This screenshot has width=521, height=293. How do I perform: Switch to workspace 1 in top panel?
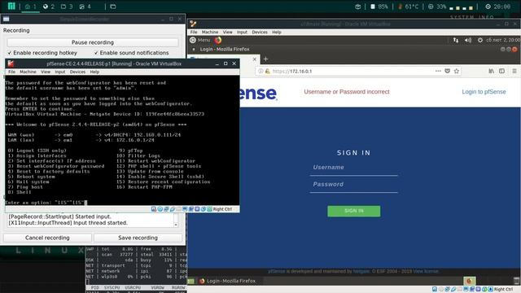(x=31, y=7)
